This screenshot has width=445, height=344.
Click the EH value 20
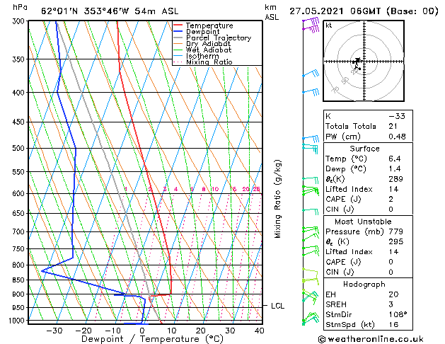point(393,294)
